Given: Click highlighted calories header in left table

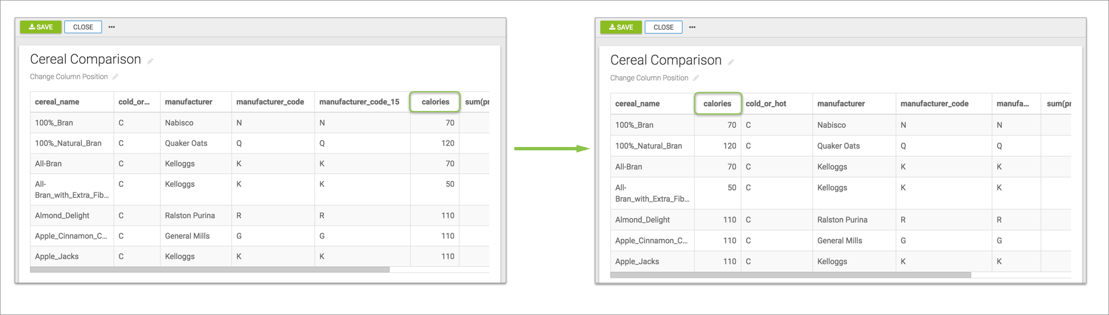Looking at the screenshot, I should [435, 102].
